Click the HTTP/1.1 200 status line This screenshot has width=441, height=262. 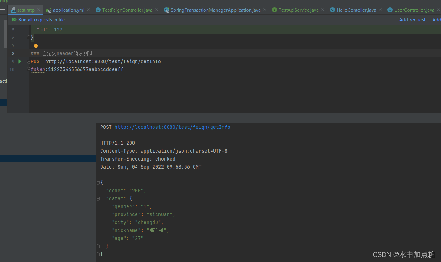pos(118,143)
